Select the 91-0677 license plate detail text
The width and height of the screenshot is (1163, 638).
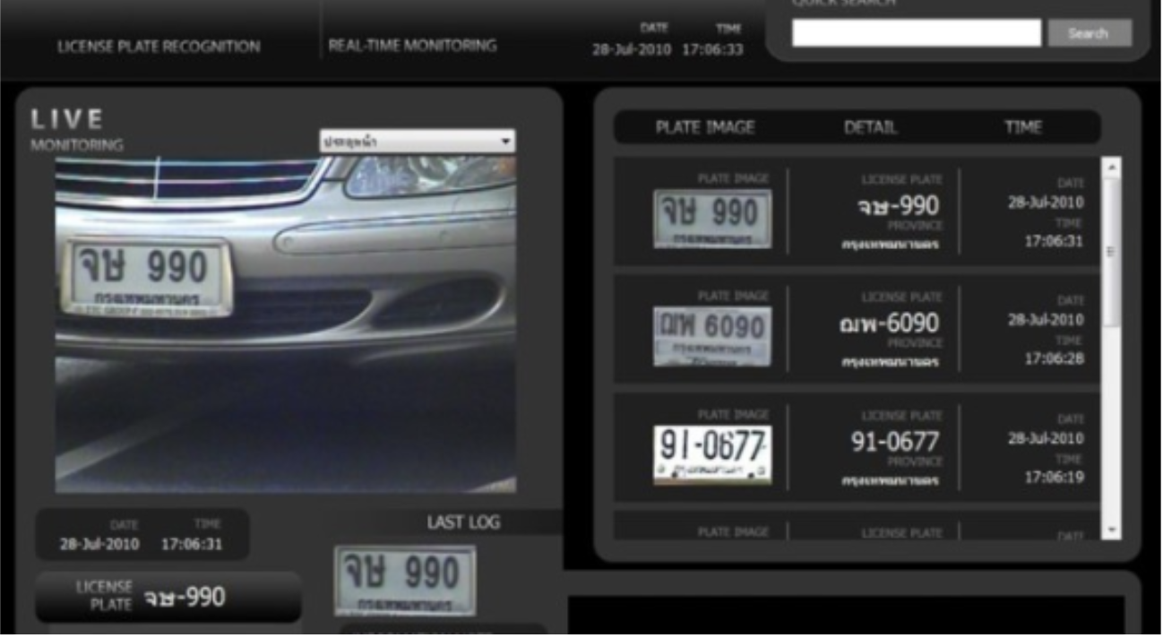tap(894, 442)
